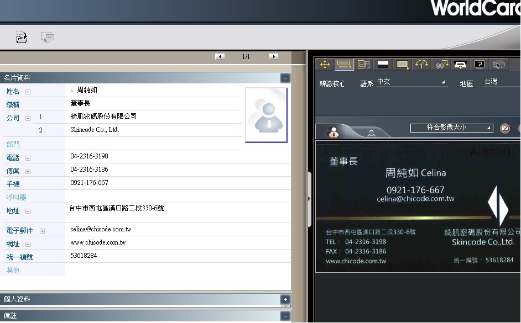Expand the 傳真 field
The width and height of the screenshot is (521, 323).
tap(28, 172)
